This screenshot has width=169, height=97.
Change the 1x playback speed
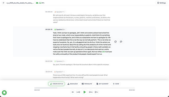coord(96,92)
